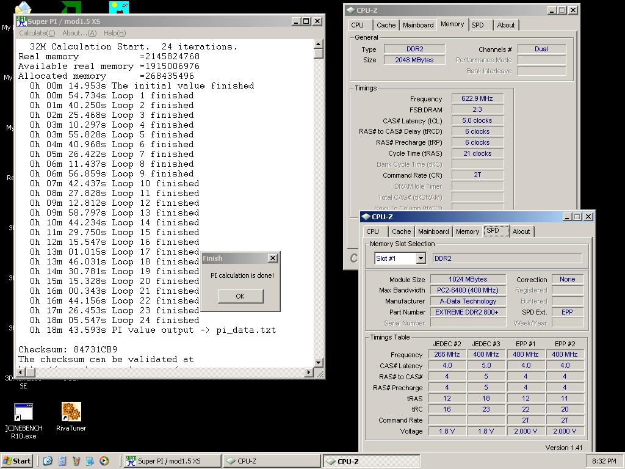Click Super PI vertical scrollbar up arrow
The width and height of the screenshot is (625, 469).
click(x=318, y=44)
